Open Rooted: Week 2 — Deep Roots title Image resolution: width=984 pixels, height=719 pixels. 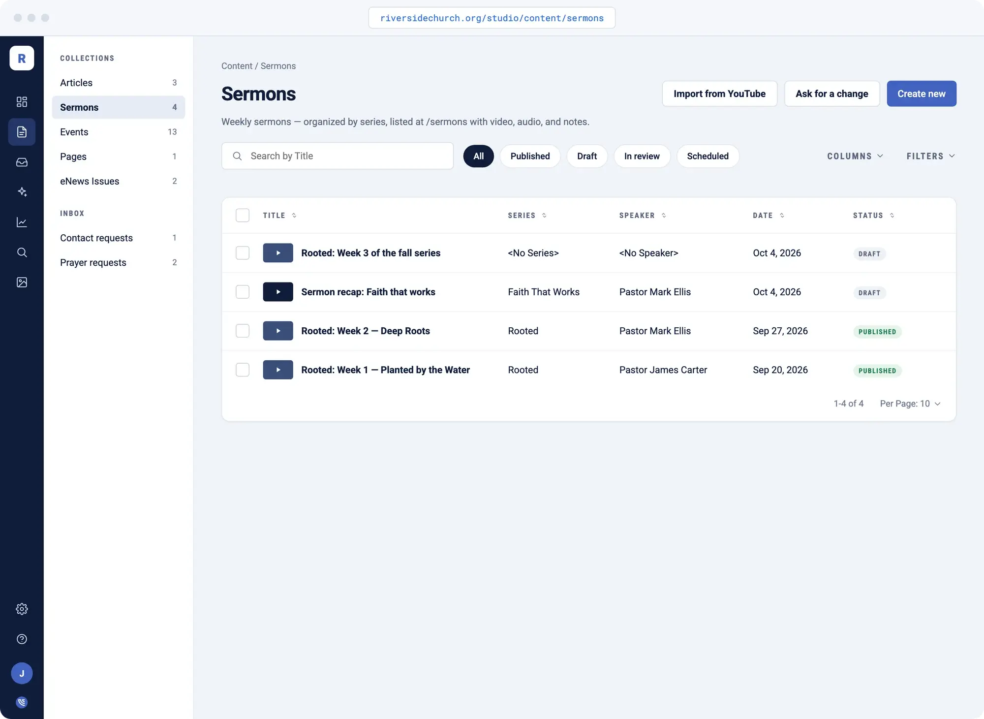(x=365, y=331)
